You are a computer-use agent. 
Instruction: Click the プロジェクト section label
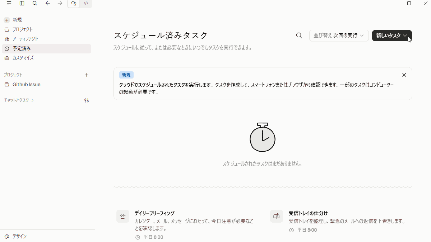pos(13,75)
